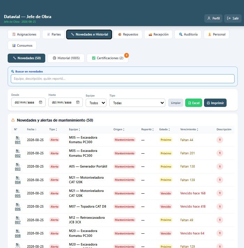Viewport: 244px width, 248px height.
Task: Export the list with Excel button
Action: 194,103
